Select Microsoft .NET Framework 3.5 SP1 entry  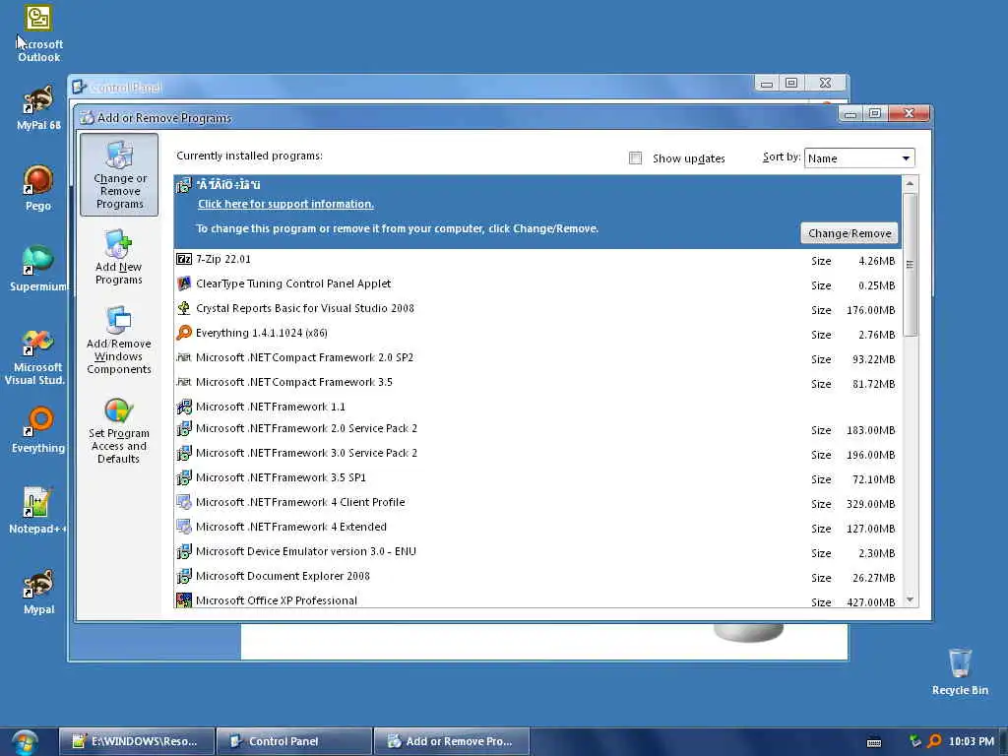coord(537,478)
